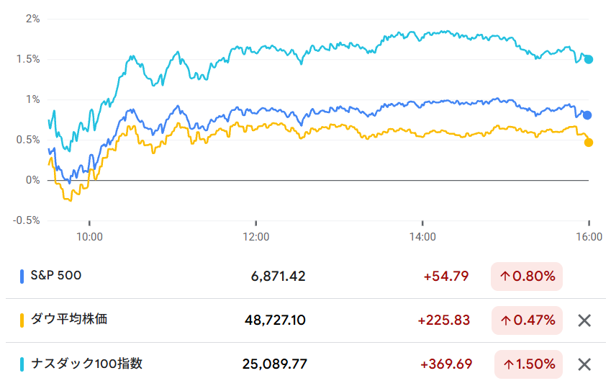
Task: Click the S&P 500 blue color marker
Action: coord(22,276)
